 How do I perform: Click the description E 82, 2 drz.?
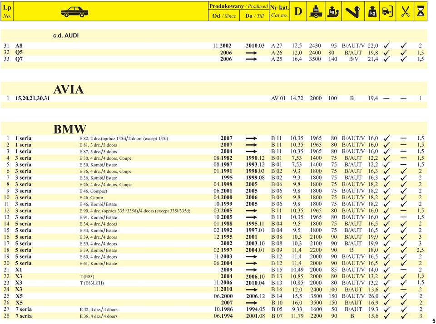124,138
